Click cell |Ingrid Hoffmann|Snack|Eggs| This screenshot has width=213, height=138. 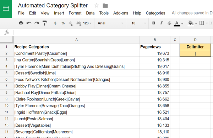76,112
